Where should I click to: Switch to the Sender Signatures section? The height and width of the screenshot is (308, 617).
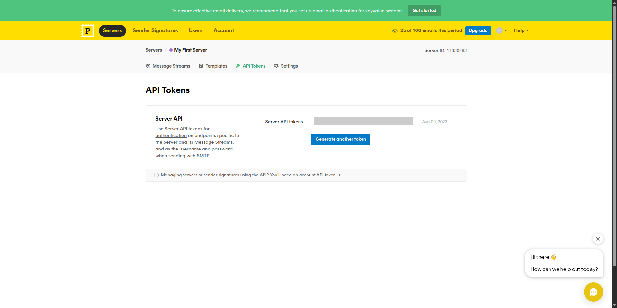tap(155, 30)
